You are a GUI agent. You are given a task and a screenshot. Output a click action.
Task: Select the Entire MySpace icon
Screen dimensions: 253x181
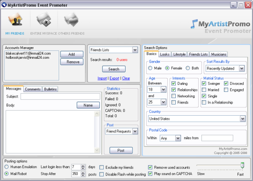(x=44, y=20)
